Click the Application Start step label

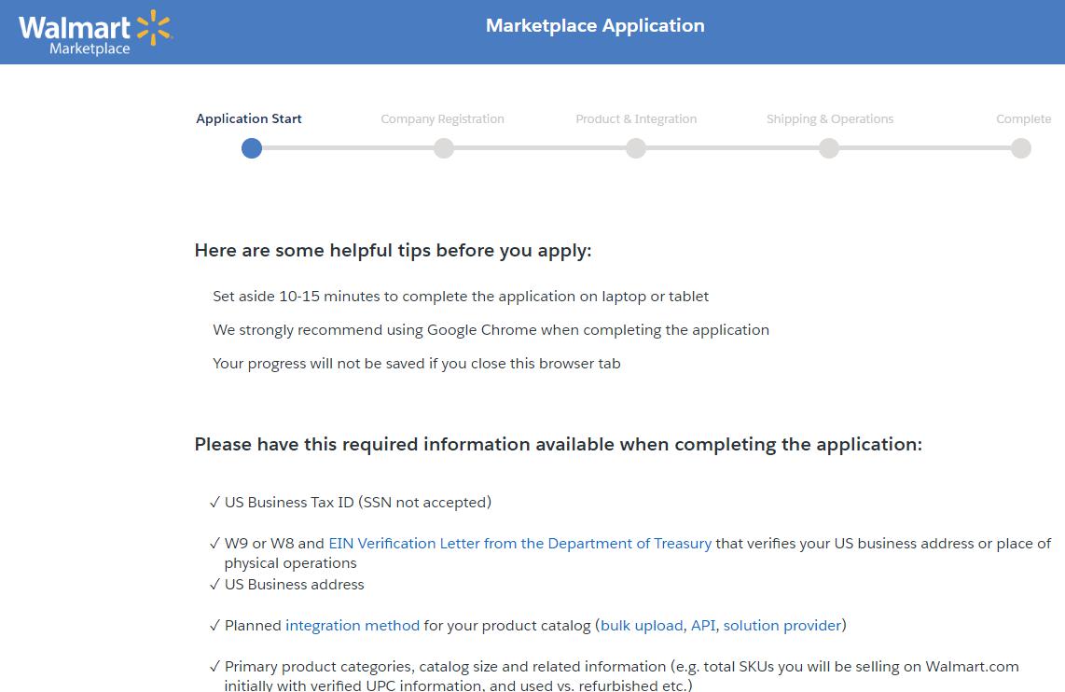(x=249, y=119)
